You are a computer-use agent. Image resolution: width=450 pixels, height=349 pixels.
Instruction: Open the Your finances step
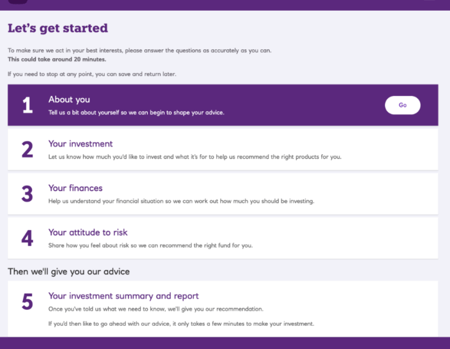75,188
